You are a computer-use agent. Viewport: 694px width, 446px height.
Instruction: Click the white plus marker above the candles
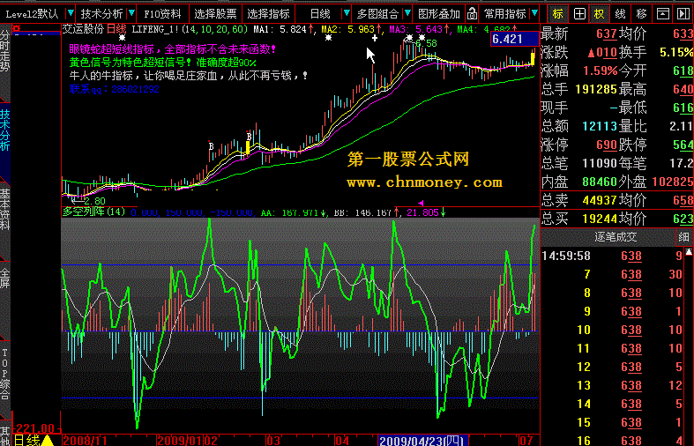pyautogui.click(x=375, y=38)
